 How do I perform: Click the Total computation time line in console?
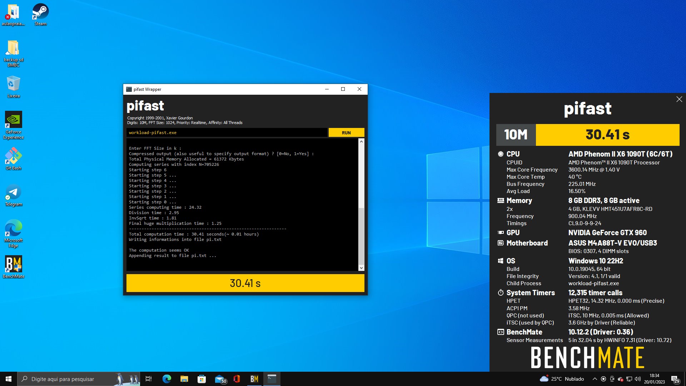(194, 234)
